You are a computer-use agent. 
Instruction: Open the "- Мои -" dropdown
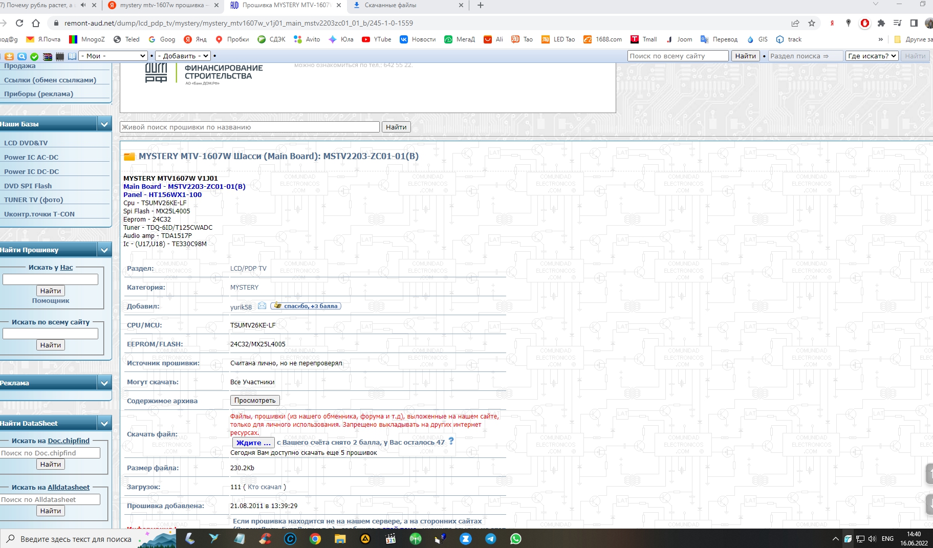click(x=113, y=56)
